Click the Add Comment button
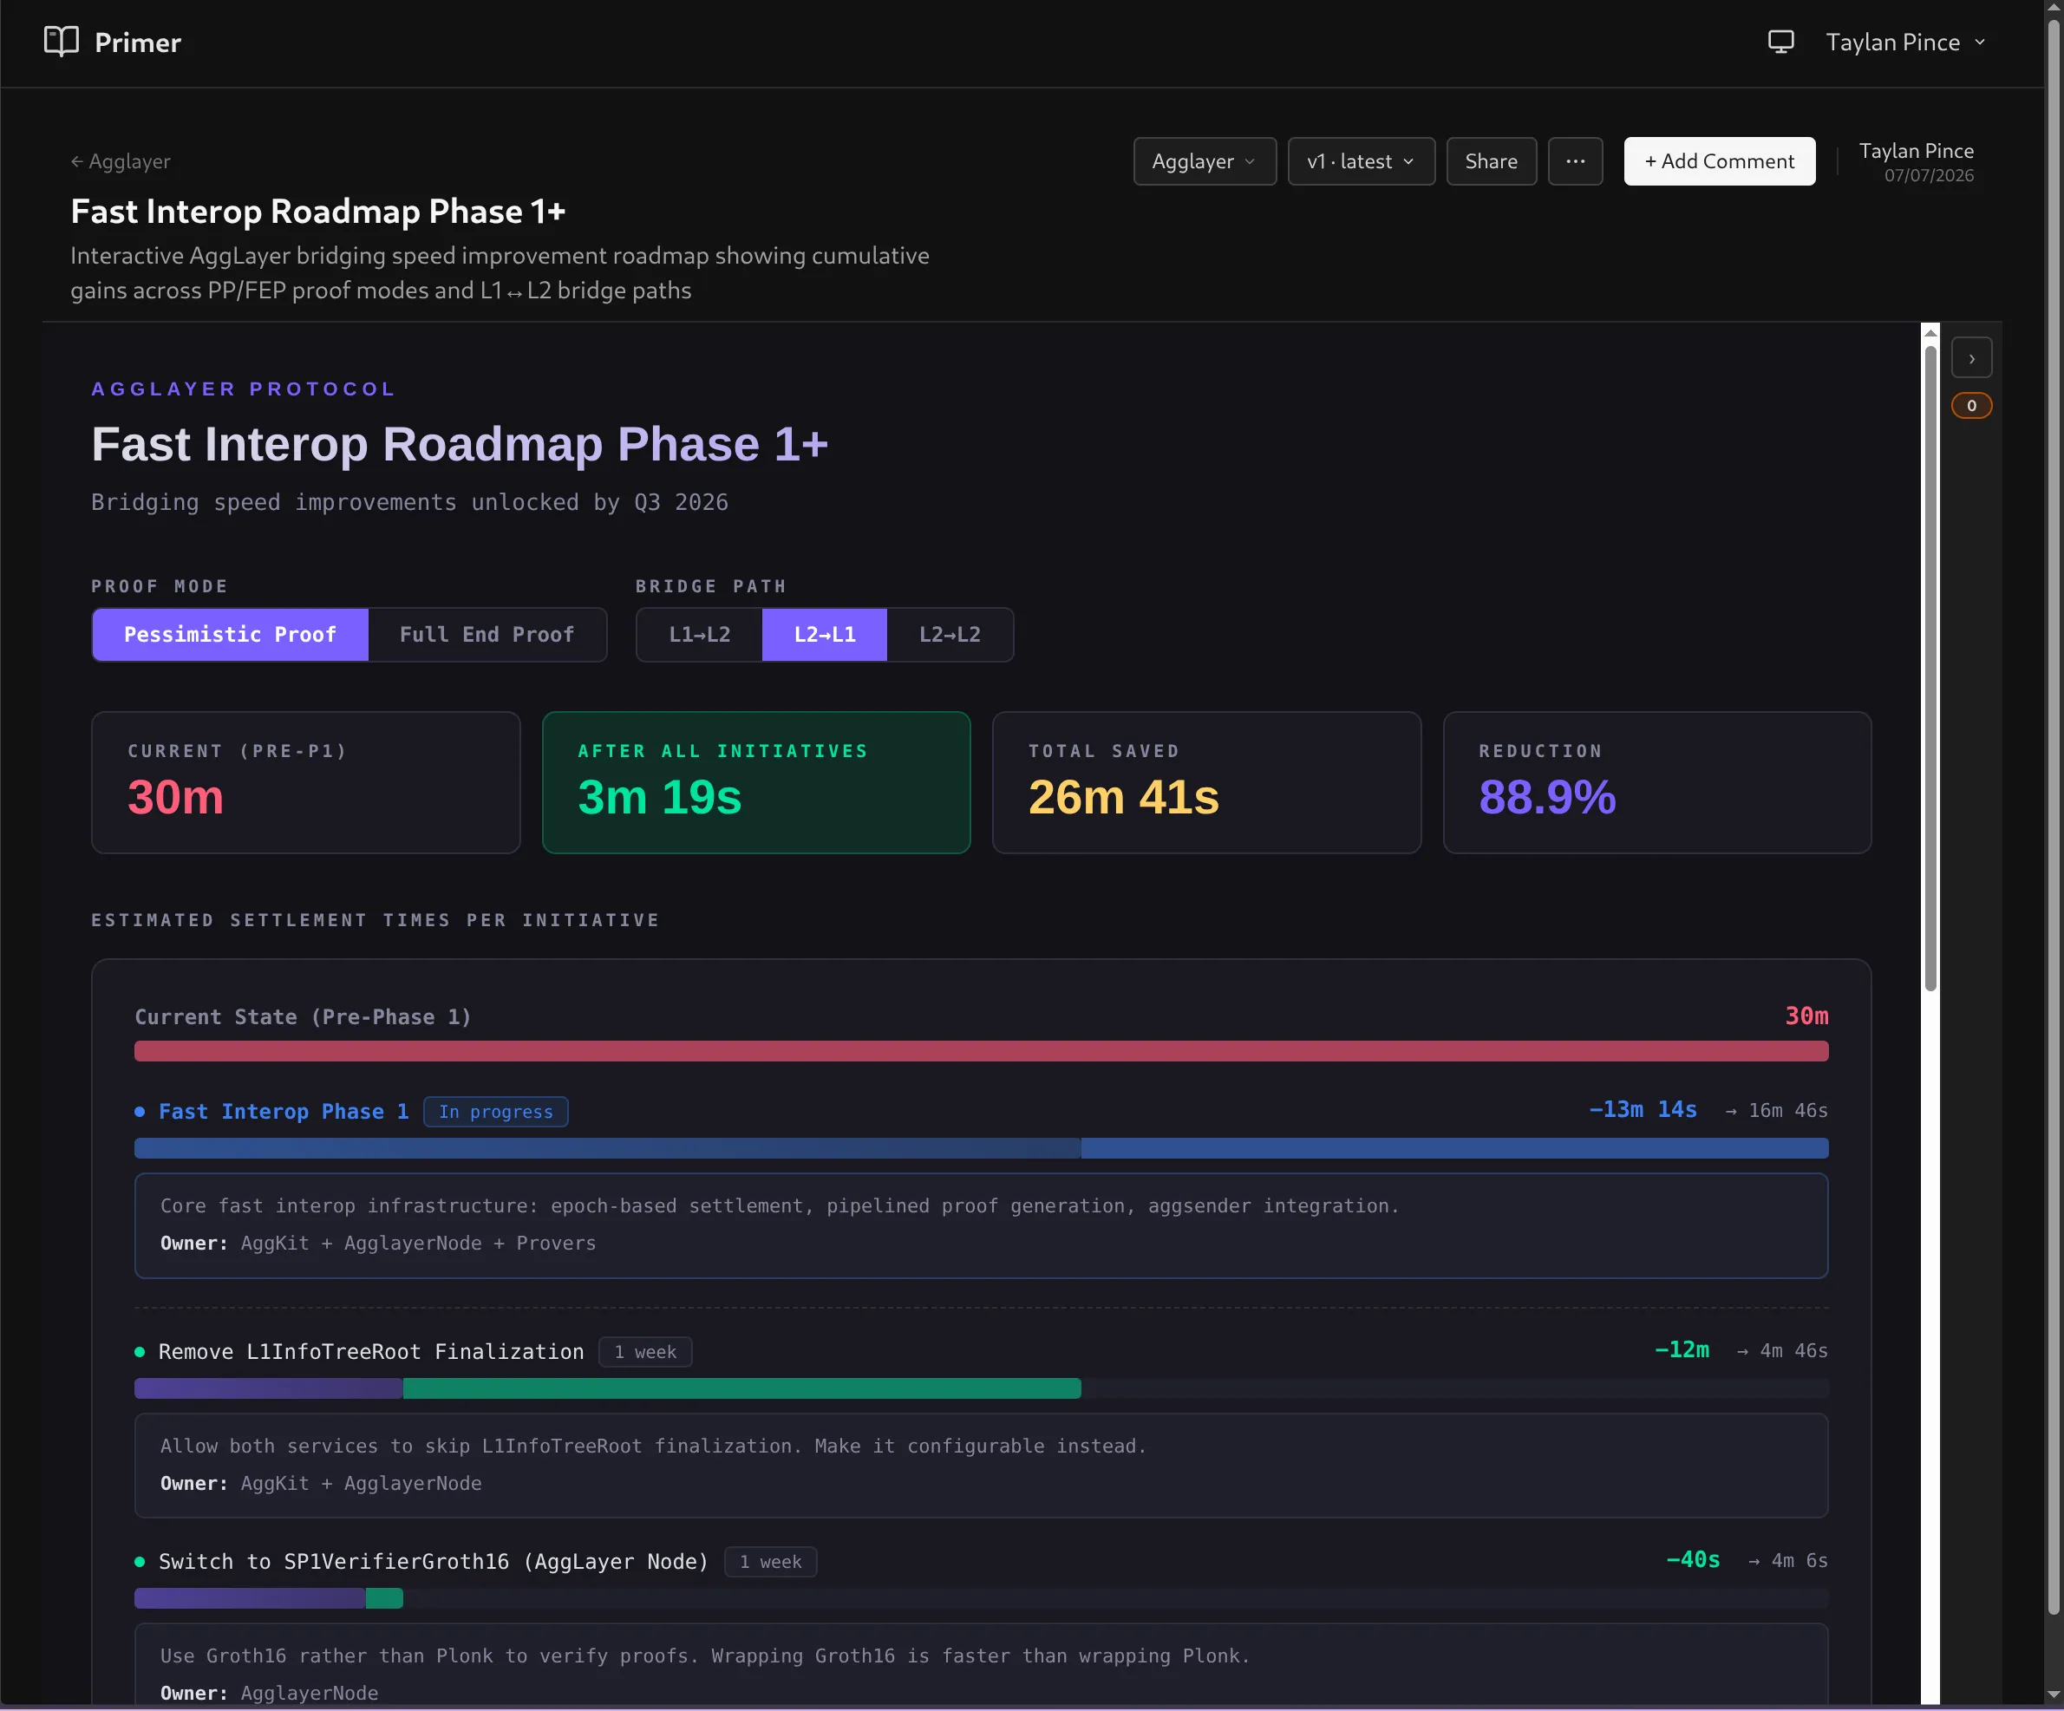This screenshot has height=1711, width=2064. pos(1719,161)
